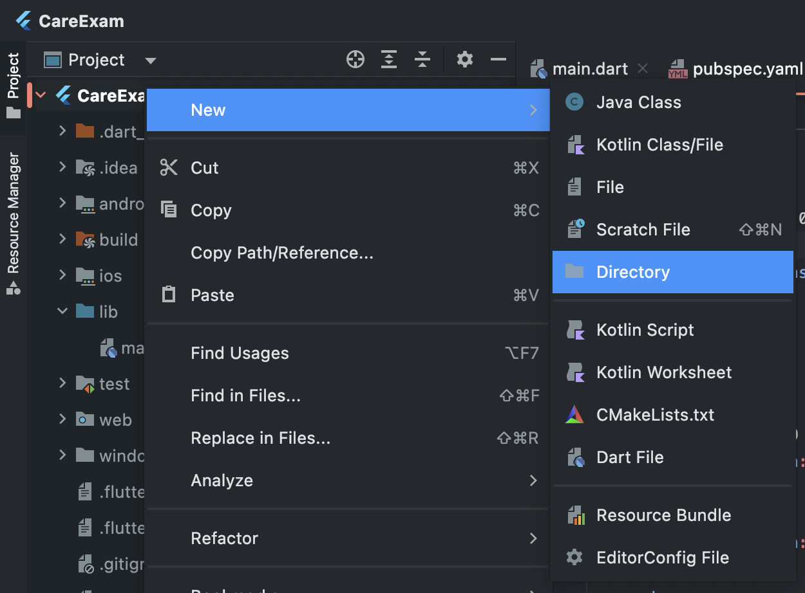Click the main.dart file icon in lib folder
Screen dimensions: 805x593
pyautogui.click(x=109, y=348)
